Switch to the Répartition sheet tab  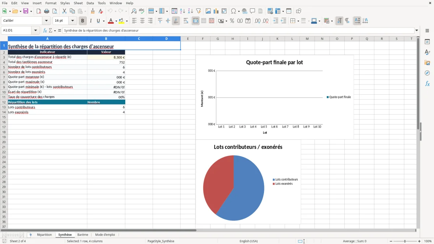coord(44,235)
